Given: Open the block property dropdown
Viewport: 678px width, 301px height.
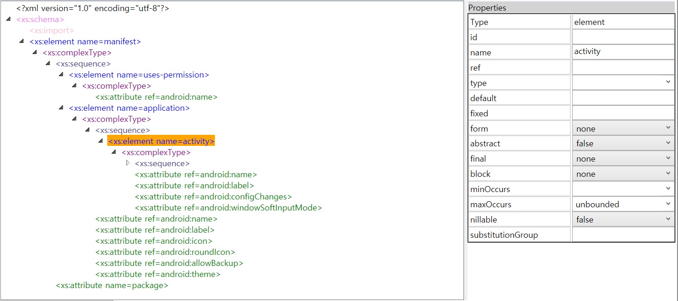Looking at the screenshot, I should 623,174.
